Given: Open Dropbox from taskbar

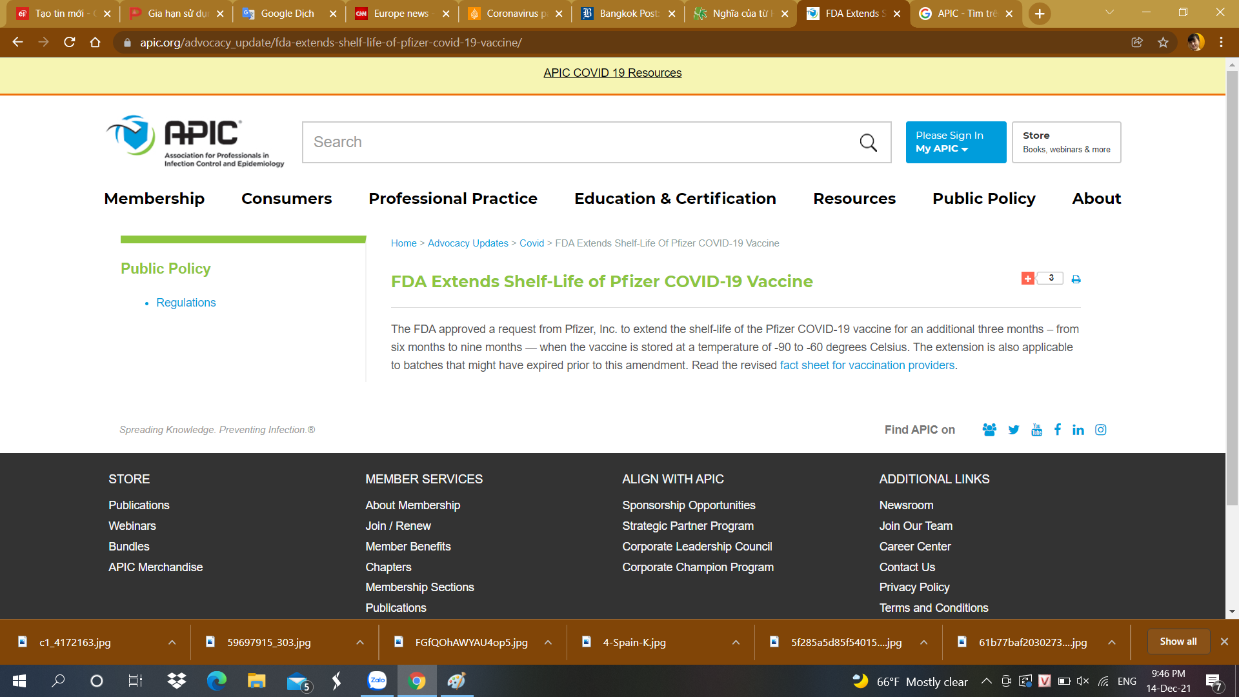Looking at the screenshot, I should 176,681.
